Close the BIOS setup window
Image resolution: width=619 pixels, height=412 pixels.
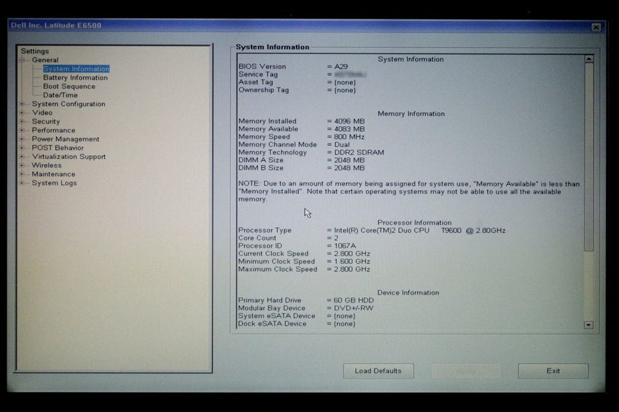tap(596, 27)
